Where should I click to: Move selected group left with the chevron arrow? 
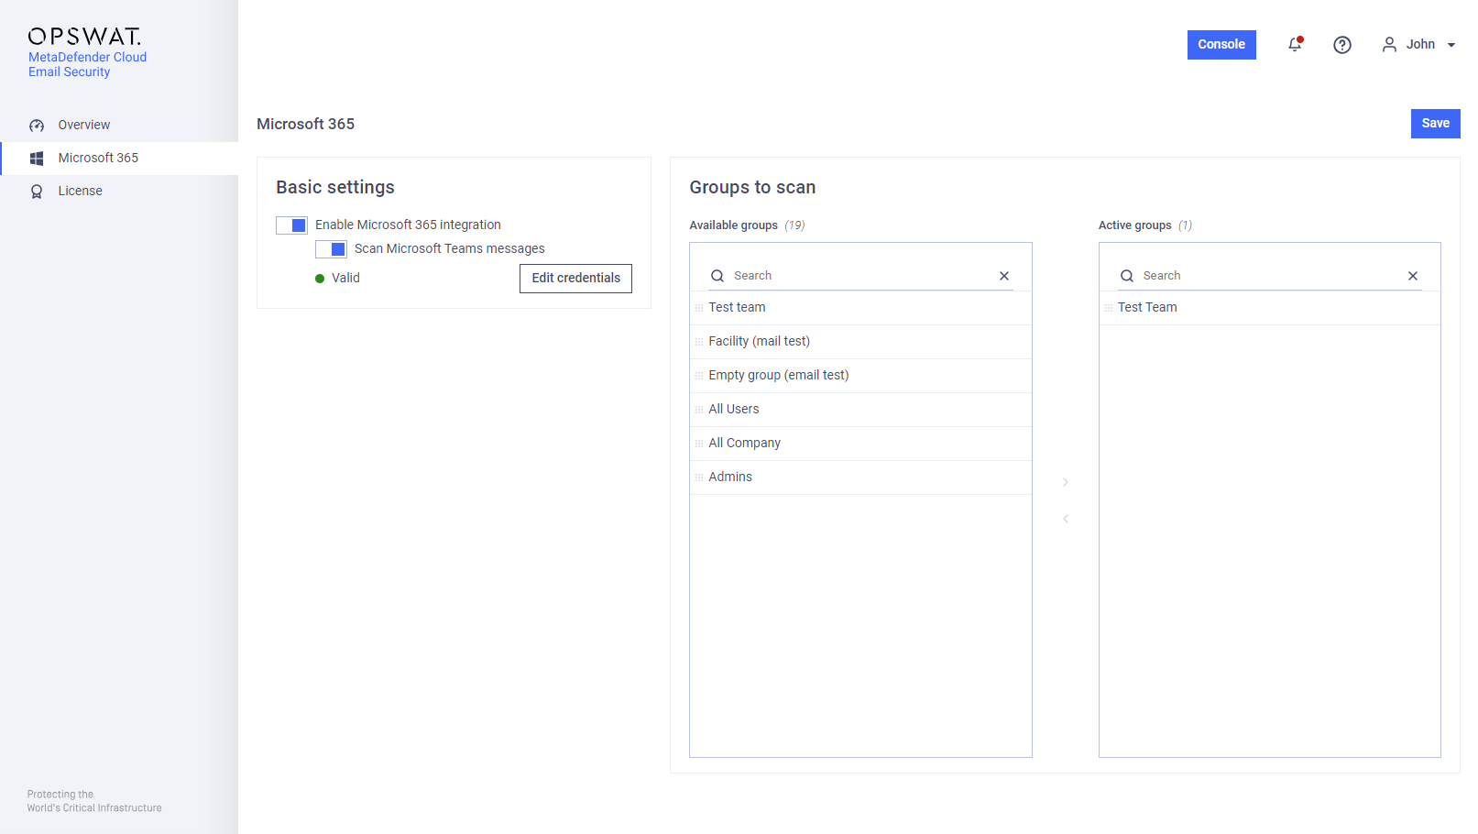tap(1066, 519)
